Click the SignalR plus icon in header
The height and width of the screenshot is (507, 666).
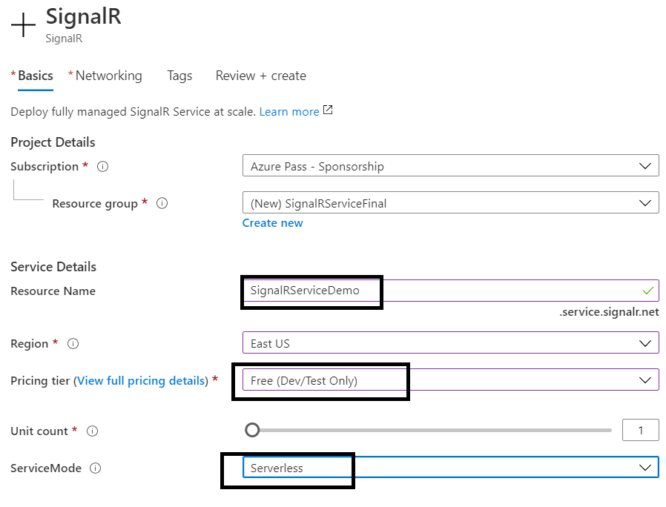(23, 24)
